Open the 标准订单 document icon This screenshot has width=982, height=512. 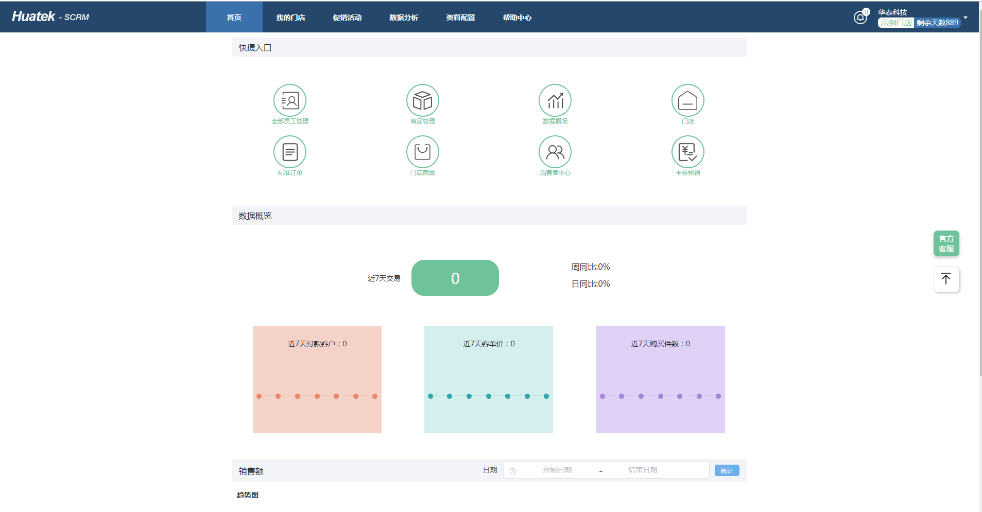(290, 152)
